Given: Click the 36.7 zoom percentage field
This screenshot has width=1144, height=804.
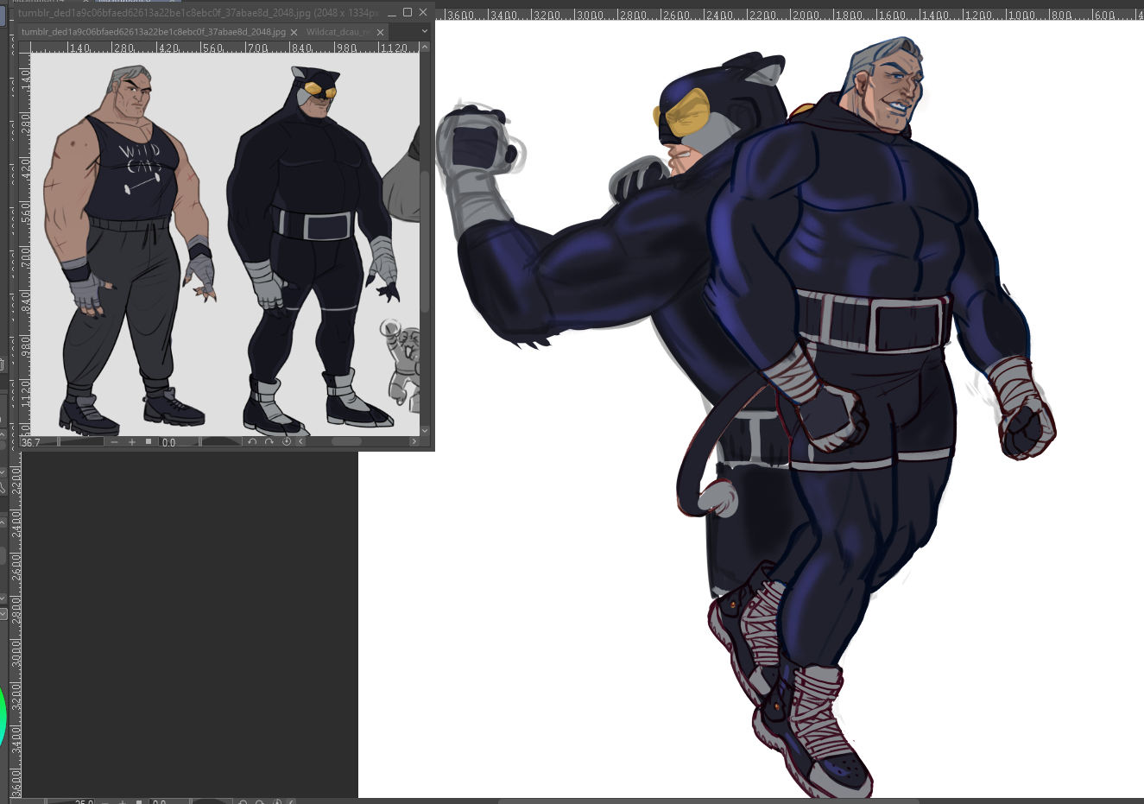Looking at the screenshot, I should (x=36, y=442).
